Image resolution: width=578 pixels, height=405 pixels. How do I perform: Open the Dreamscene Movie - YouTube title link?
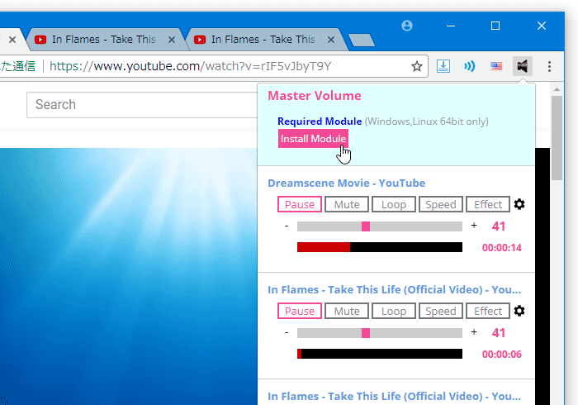(347, 183)
